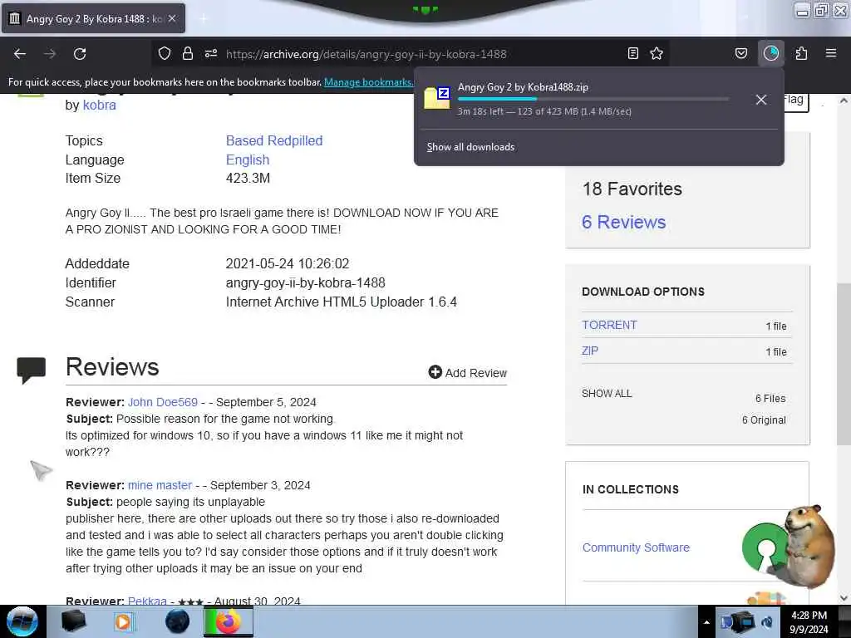The image size is (851, 638).
Task: Click the forward navigation arrow
Action: (x=49, y=54)
